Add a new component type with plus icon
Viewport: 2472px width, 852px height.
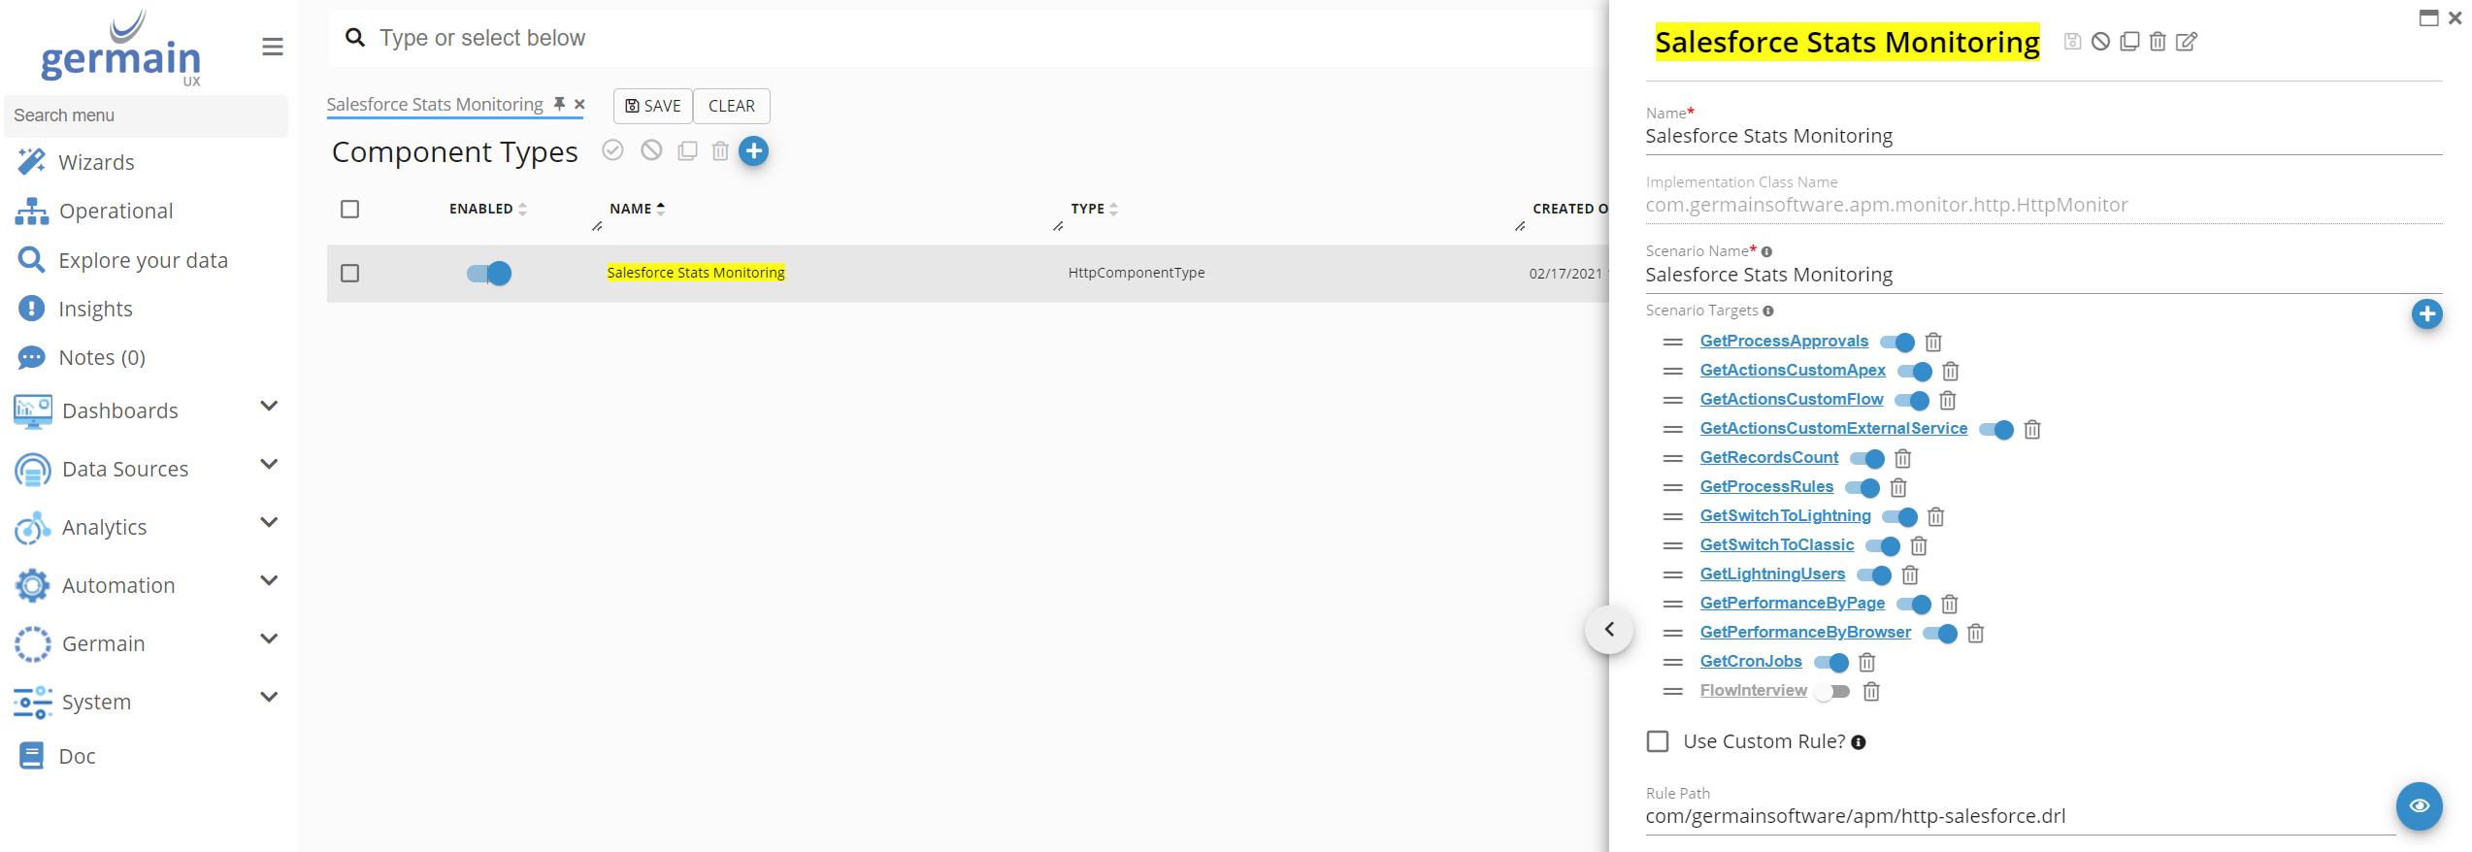coord(753,151)
